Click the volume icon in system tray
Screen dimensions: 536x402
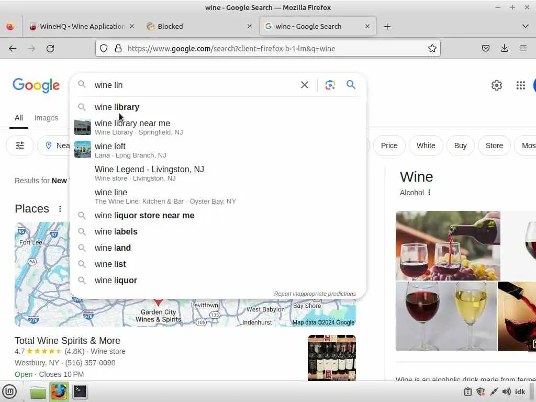(506, 392)
